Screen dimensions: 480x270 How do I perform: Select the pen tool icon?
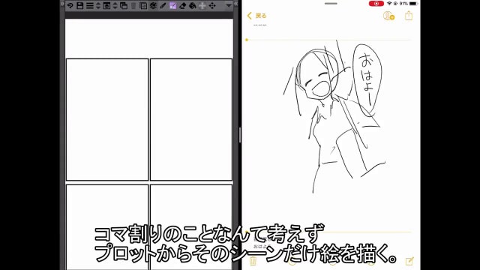coord(163,5)
